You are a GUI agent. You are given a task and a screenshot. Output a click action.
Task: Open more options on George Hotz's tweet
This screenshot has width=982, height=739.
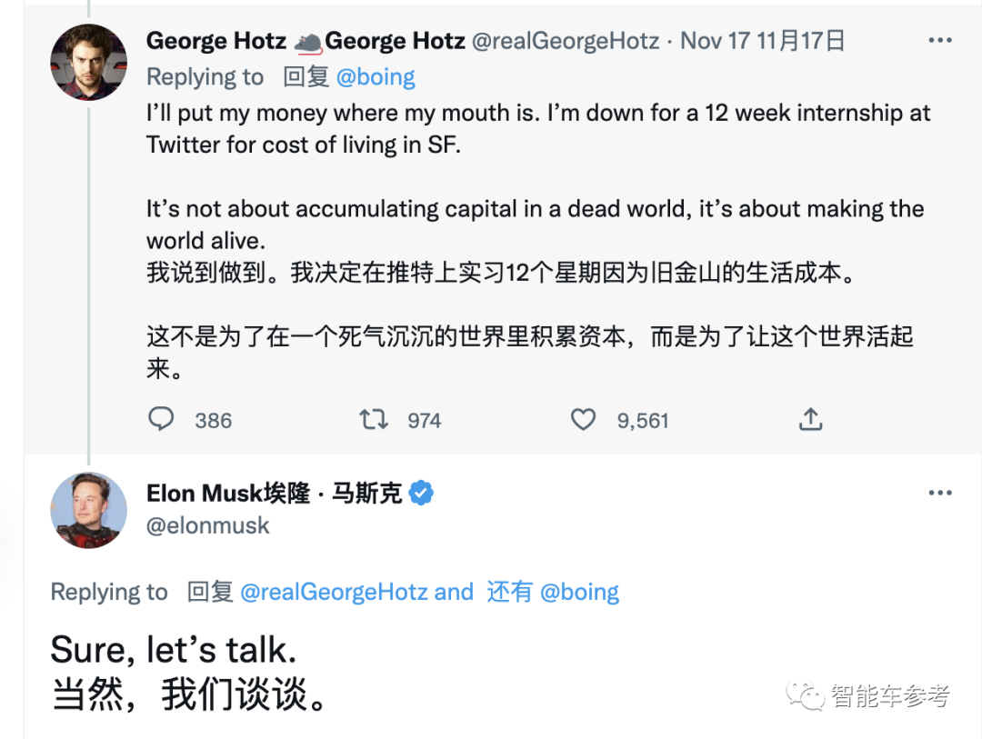point(939,41)
